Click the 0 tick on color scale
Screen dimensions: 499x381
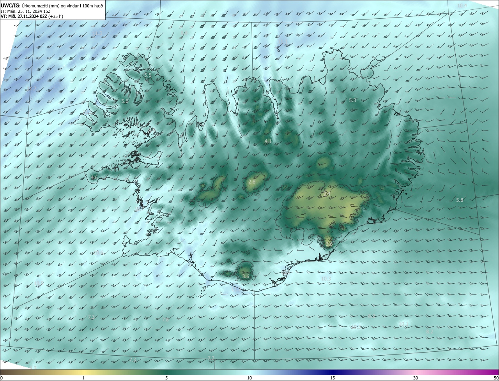click(2, 378)
